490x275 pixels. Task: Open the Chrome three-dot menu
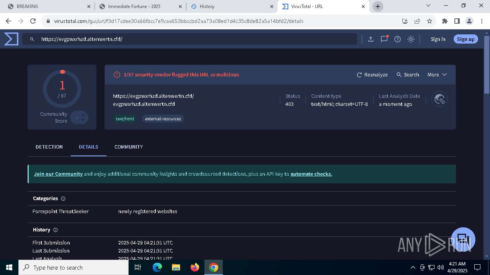(482, 21)
